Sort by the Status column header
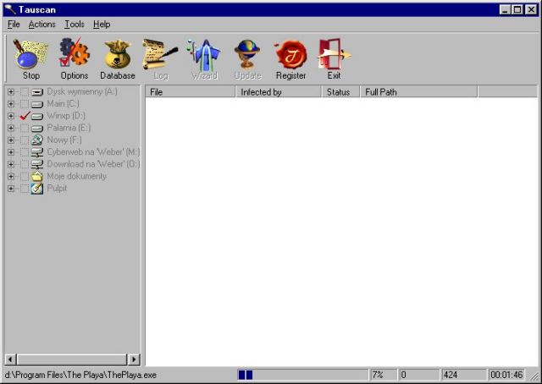The width and height of the screenshot is (542, 384). pos(340,92)
